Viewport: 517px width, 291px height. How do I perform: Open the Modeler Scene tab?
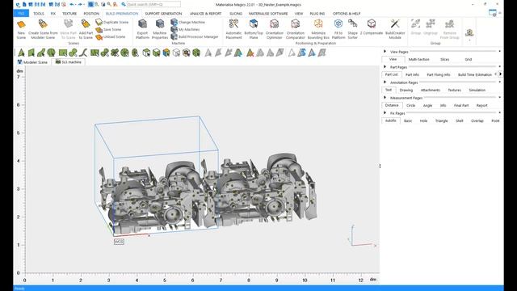(x=32, y=62)
